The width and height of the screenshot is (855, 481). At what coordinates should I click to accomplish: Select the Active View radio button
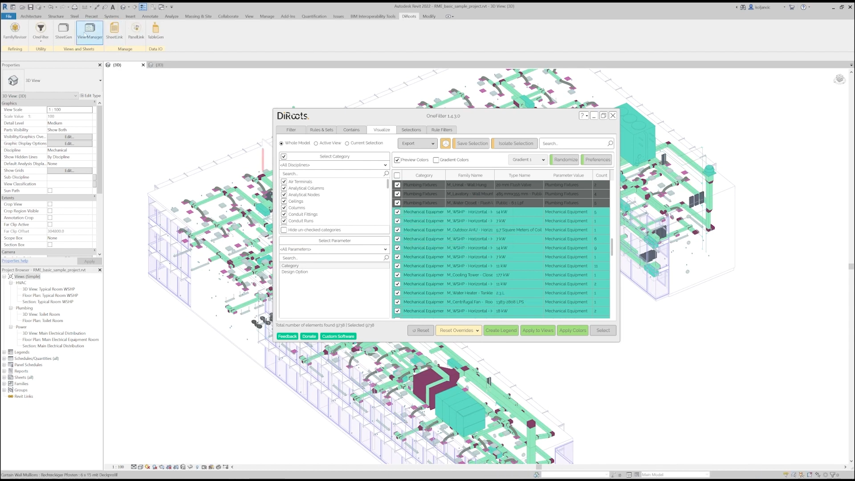coord(316,143)
